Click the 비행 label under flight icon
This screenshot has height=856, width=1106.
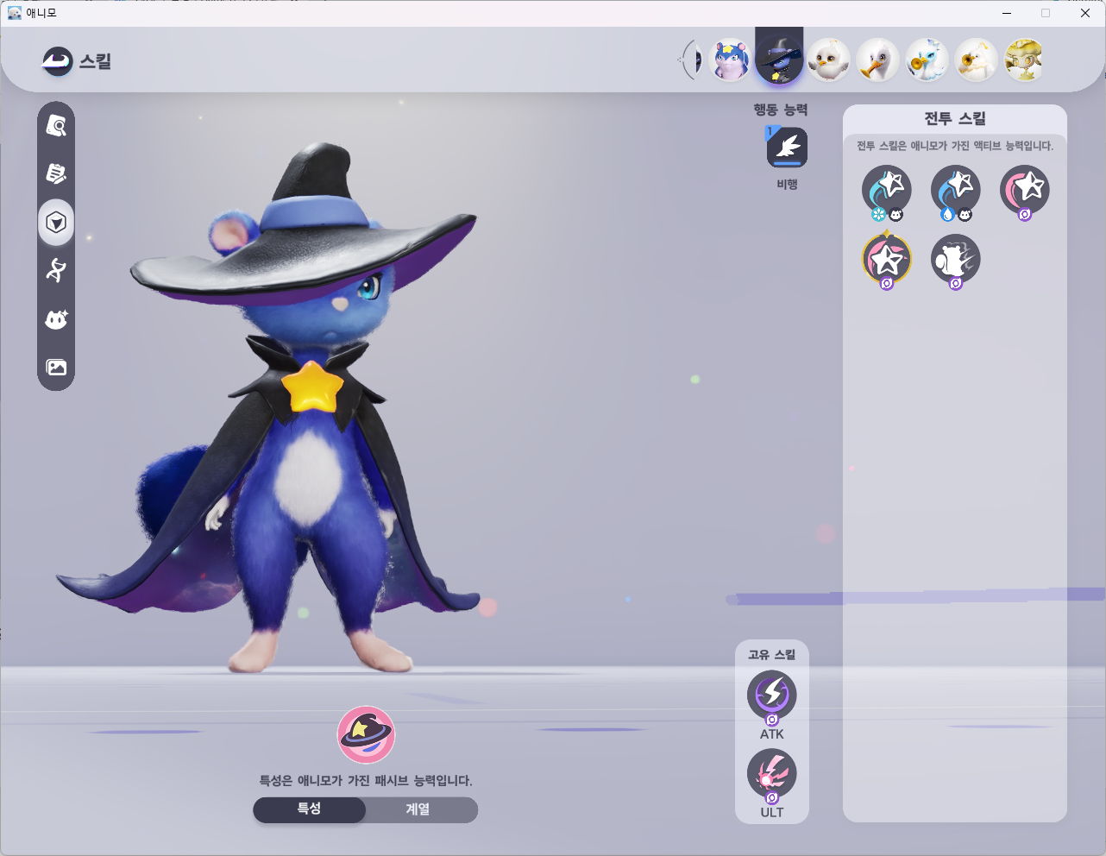coord(787,185)
